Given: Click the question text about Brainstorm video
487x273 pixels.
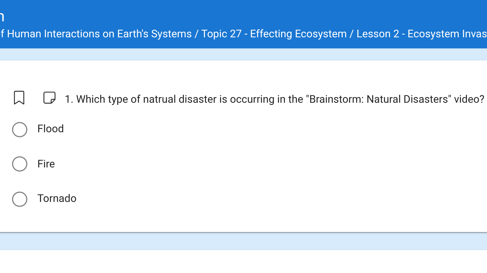Looking at the screenshot, I should 280,99.
